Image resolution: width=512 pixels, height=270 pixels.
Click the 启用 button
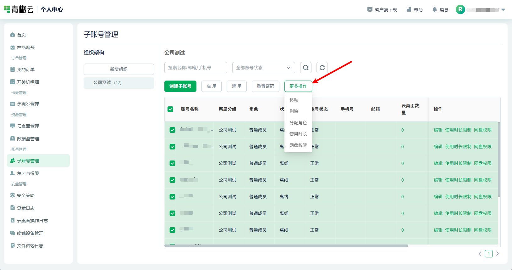pyautogui.click(x=212, y=86)
